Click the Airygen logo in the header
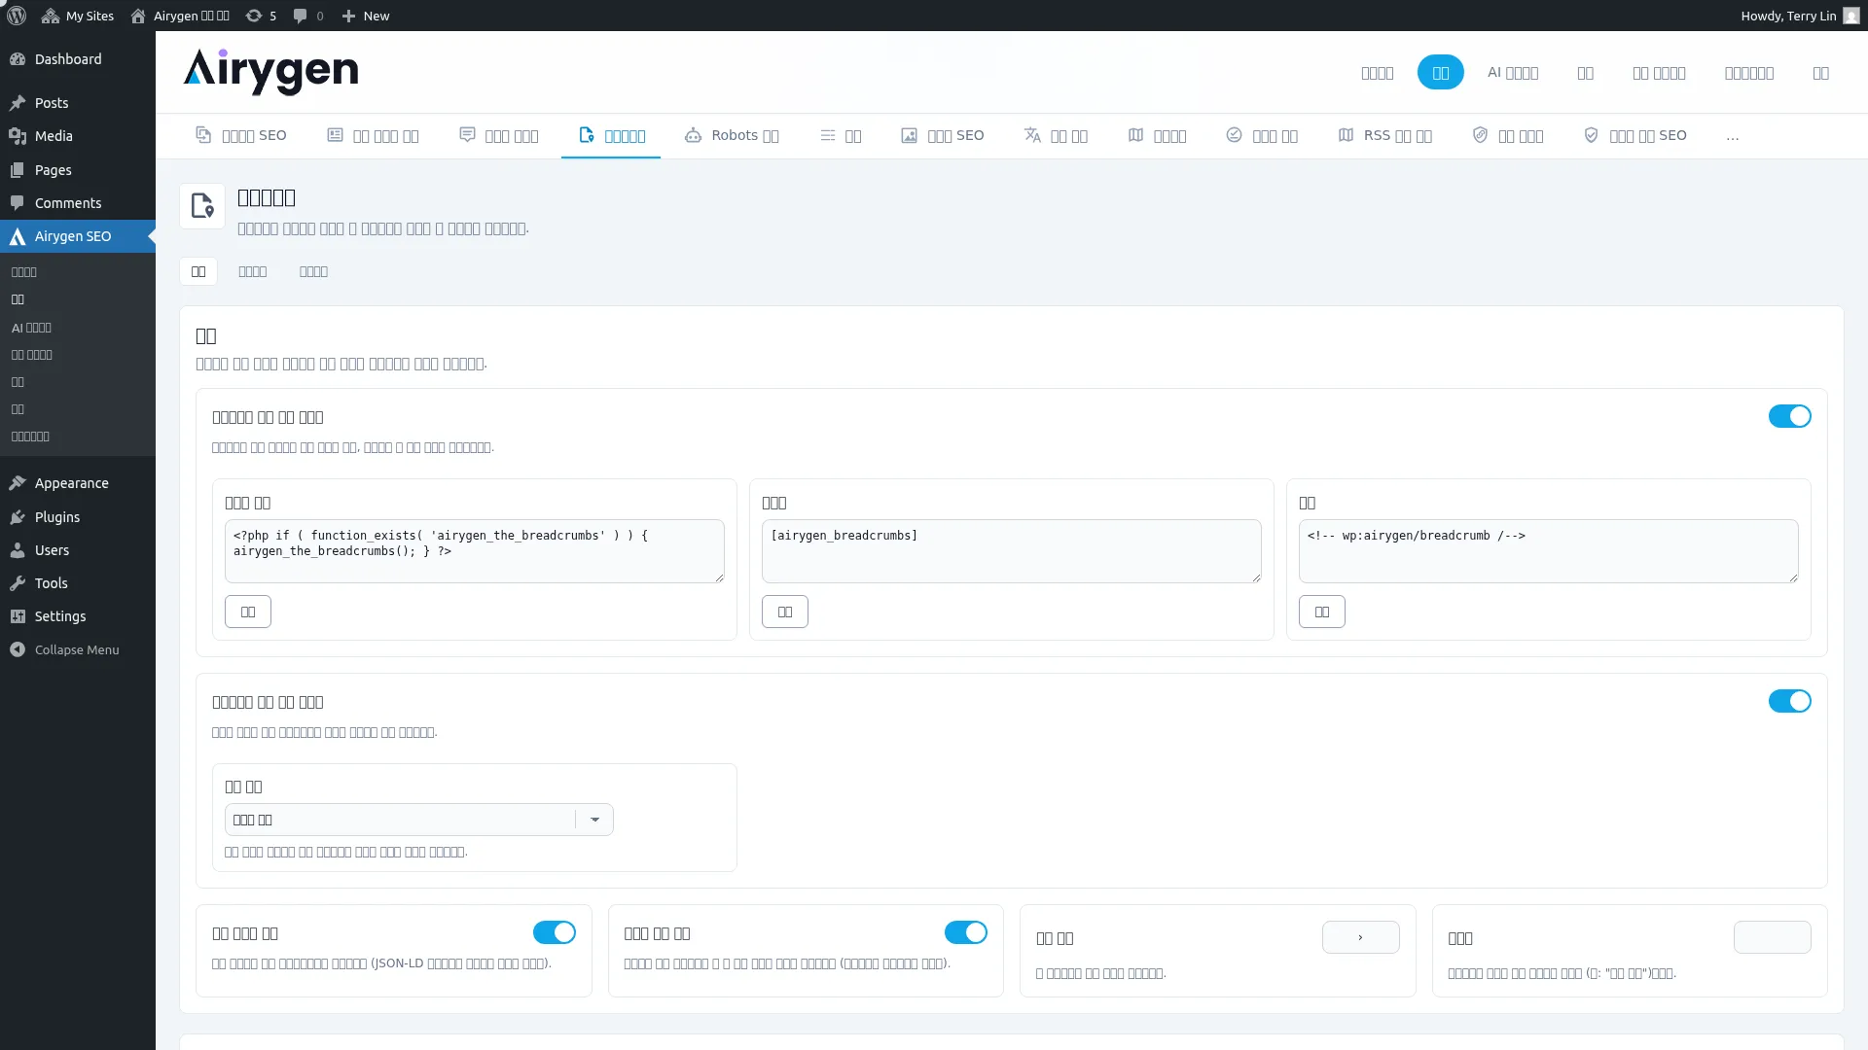 tap(270, 72)
